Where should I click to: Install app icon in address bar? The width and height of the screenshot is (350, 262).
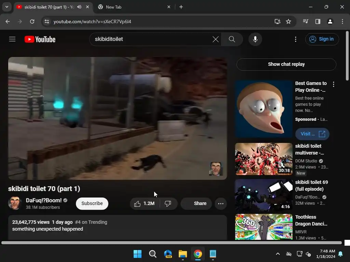[x=277, y=21]
